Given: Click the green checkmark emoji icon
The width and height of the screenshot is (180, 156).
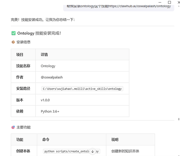Looking at the screenshot, I should click(x=13, y=33).
